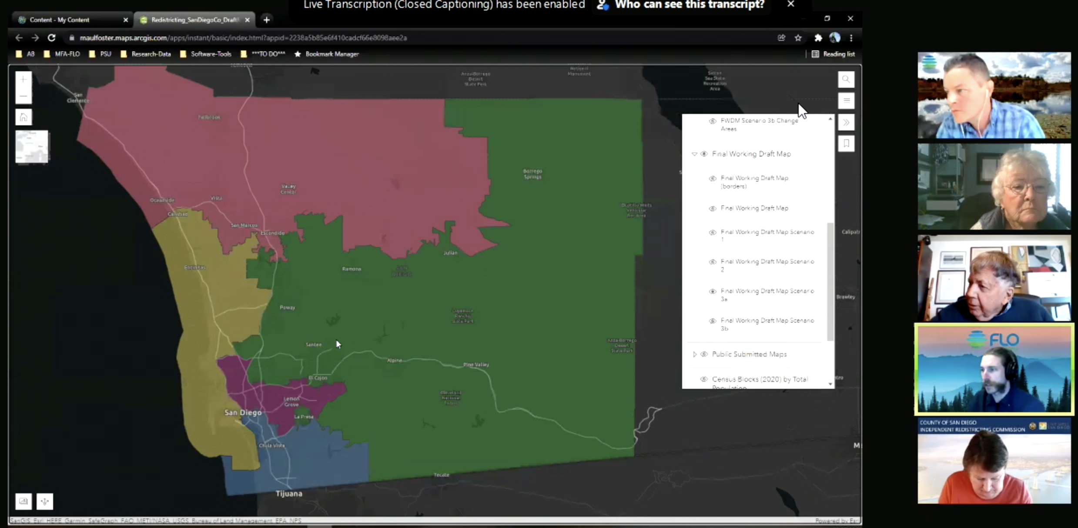The image size is (1078, 528).
Task: Click the overview map thumbnail
Action: [32, 147]
